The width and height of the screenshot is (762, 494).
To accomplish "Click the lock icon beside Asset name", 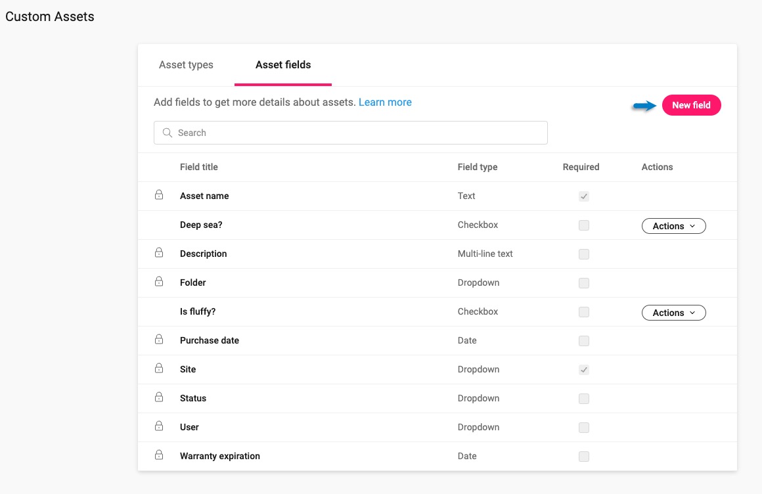I will (159, 195).
